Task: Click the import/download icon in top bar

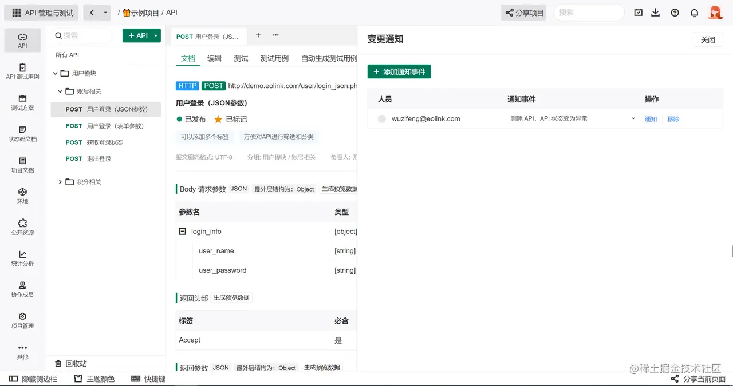Action: tap(656, 12)
